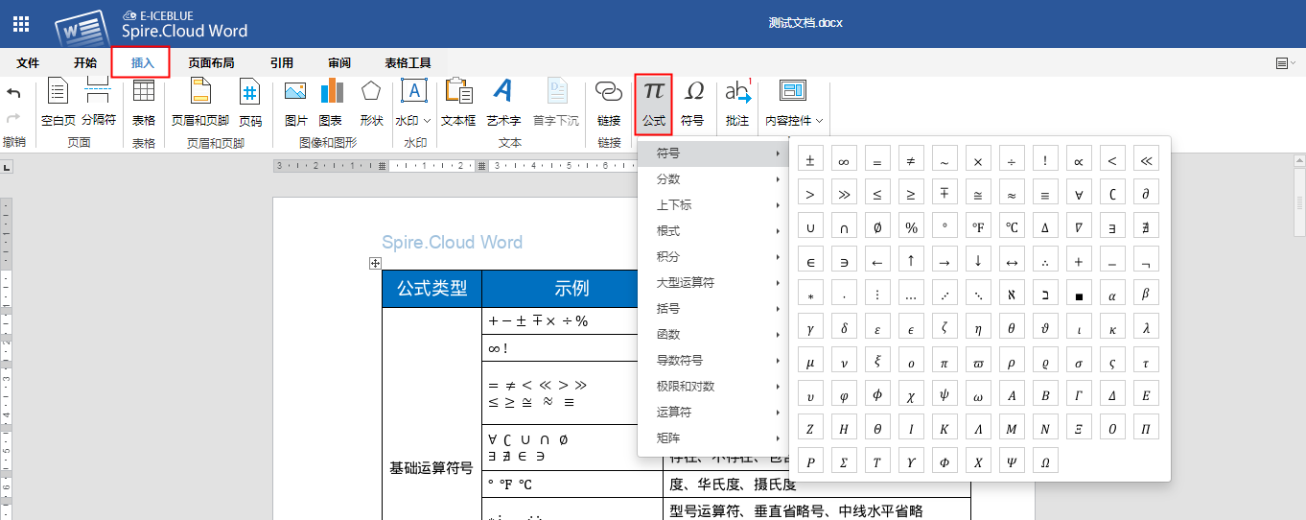Screen dimensions: 1306x520
Task: Expand the 大型运算符 large operator submenu
Action: [713, 283]
